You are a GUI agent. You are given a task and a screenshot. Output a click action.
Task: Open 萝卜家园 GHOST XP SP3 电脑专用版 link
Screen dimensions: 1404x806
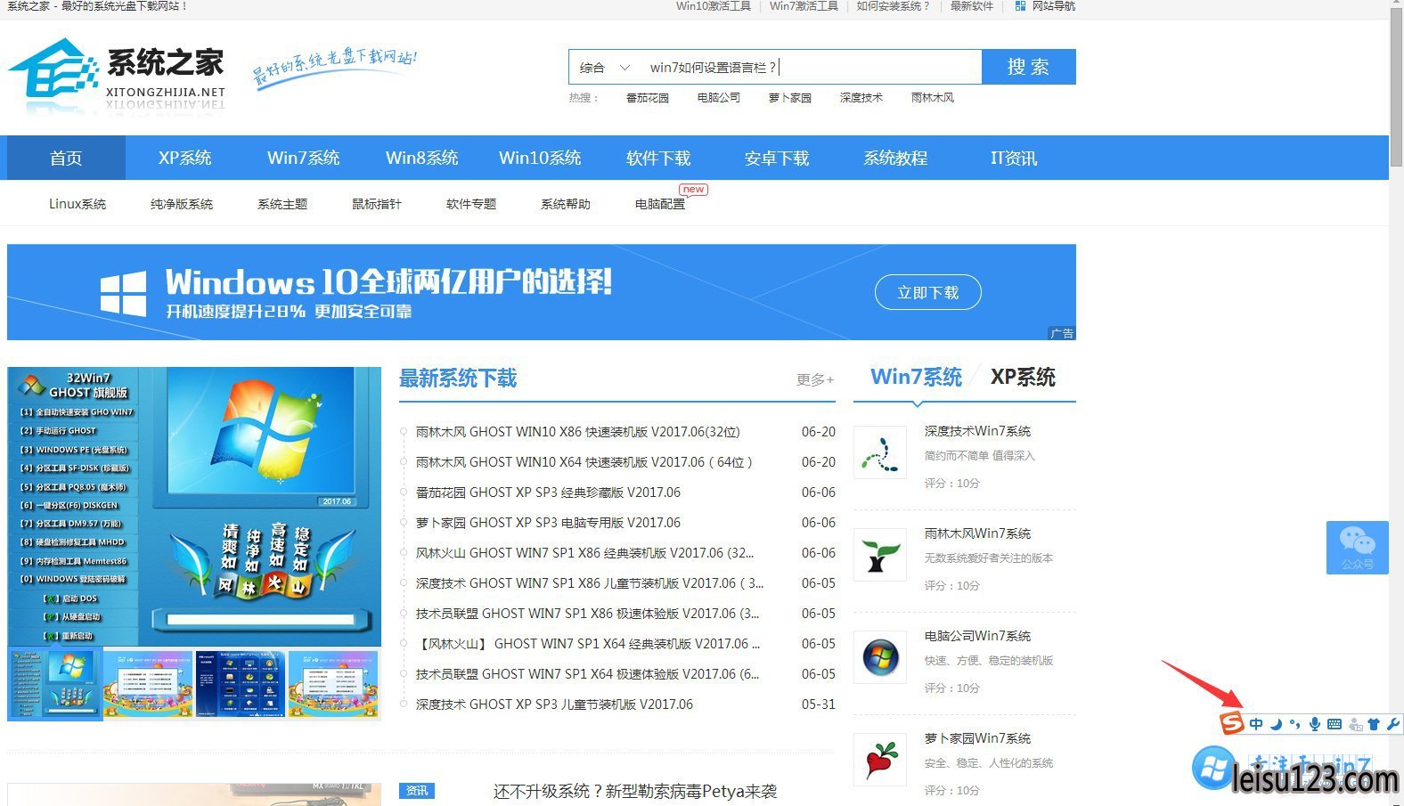point(548,523)
